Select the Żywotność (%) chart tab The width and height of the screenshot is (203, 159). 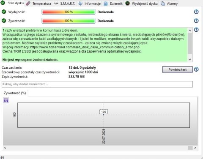15,93
